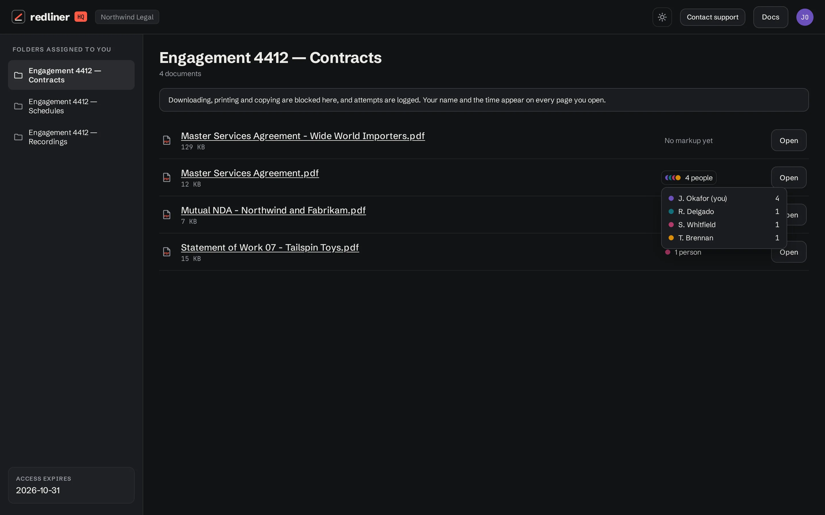Click Engagement 4412 — Contracts page heading

pos(270,58)
